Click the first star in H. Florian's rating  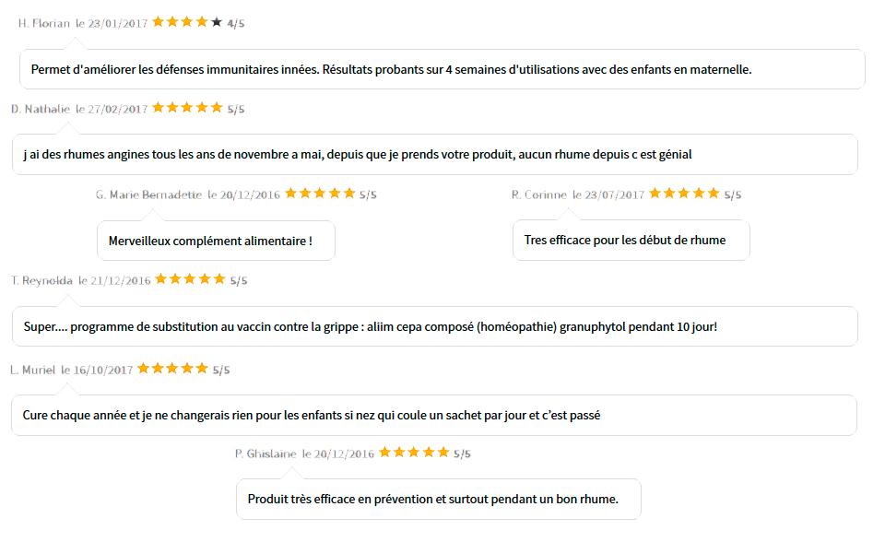(x=158, y=22)
